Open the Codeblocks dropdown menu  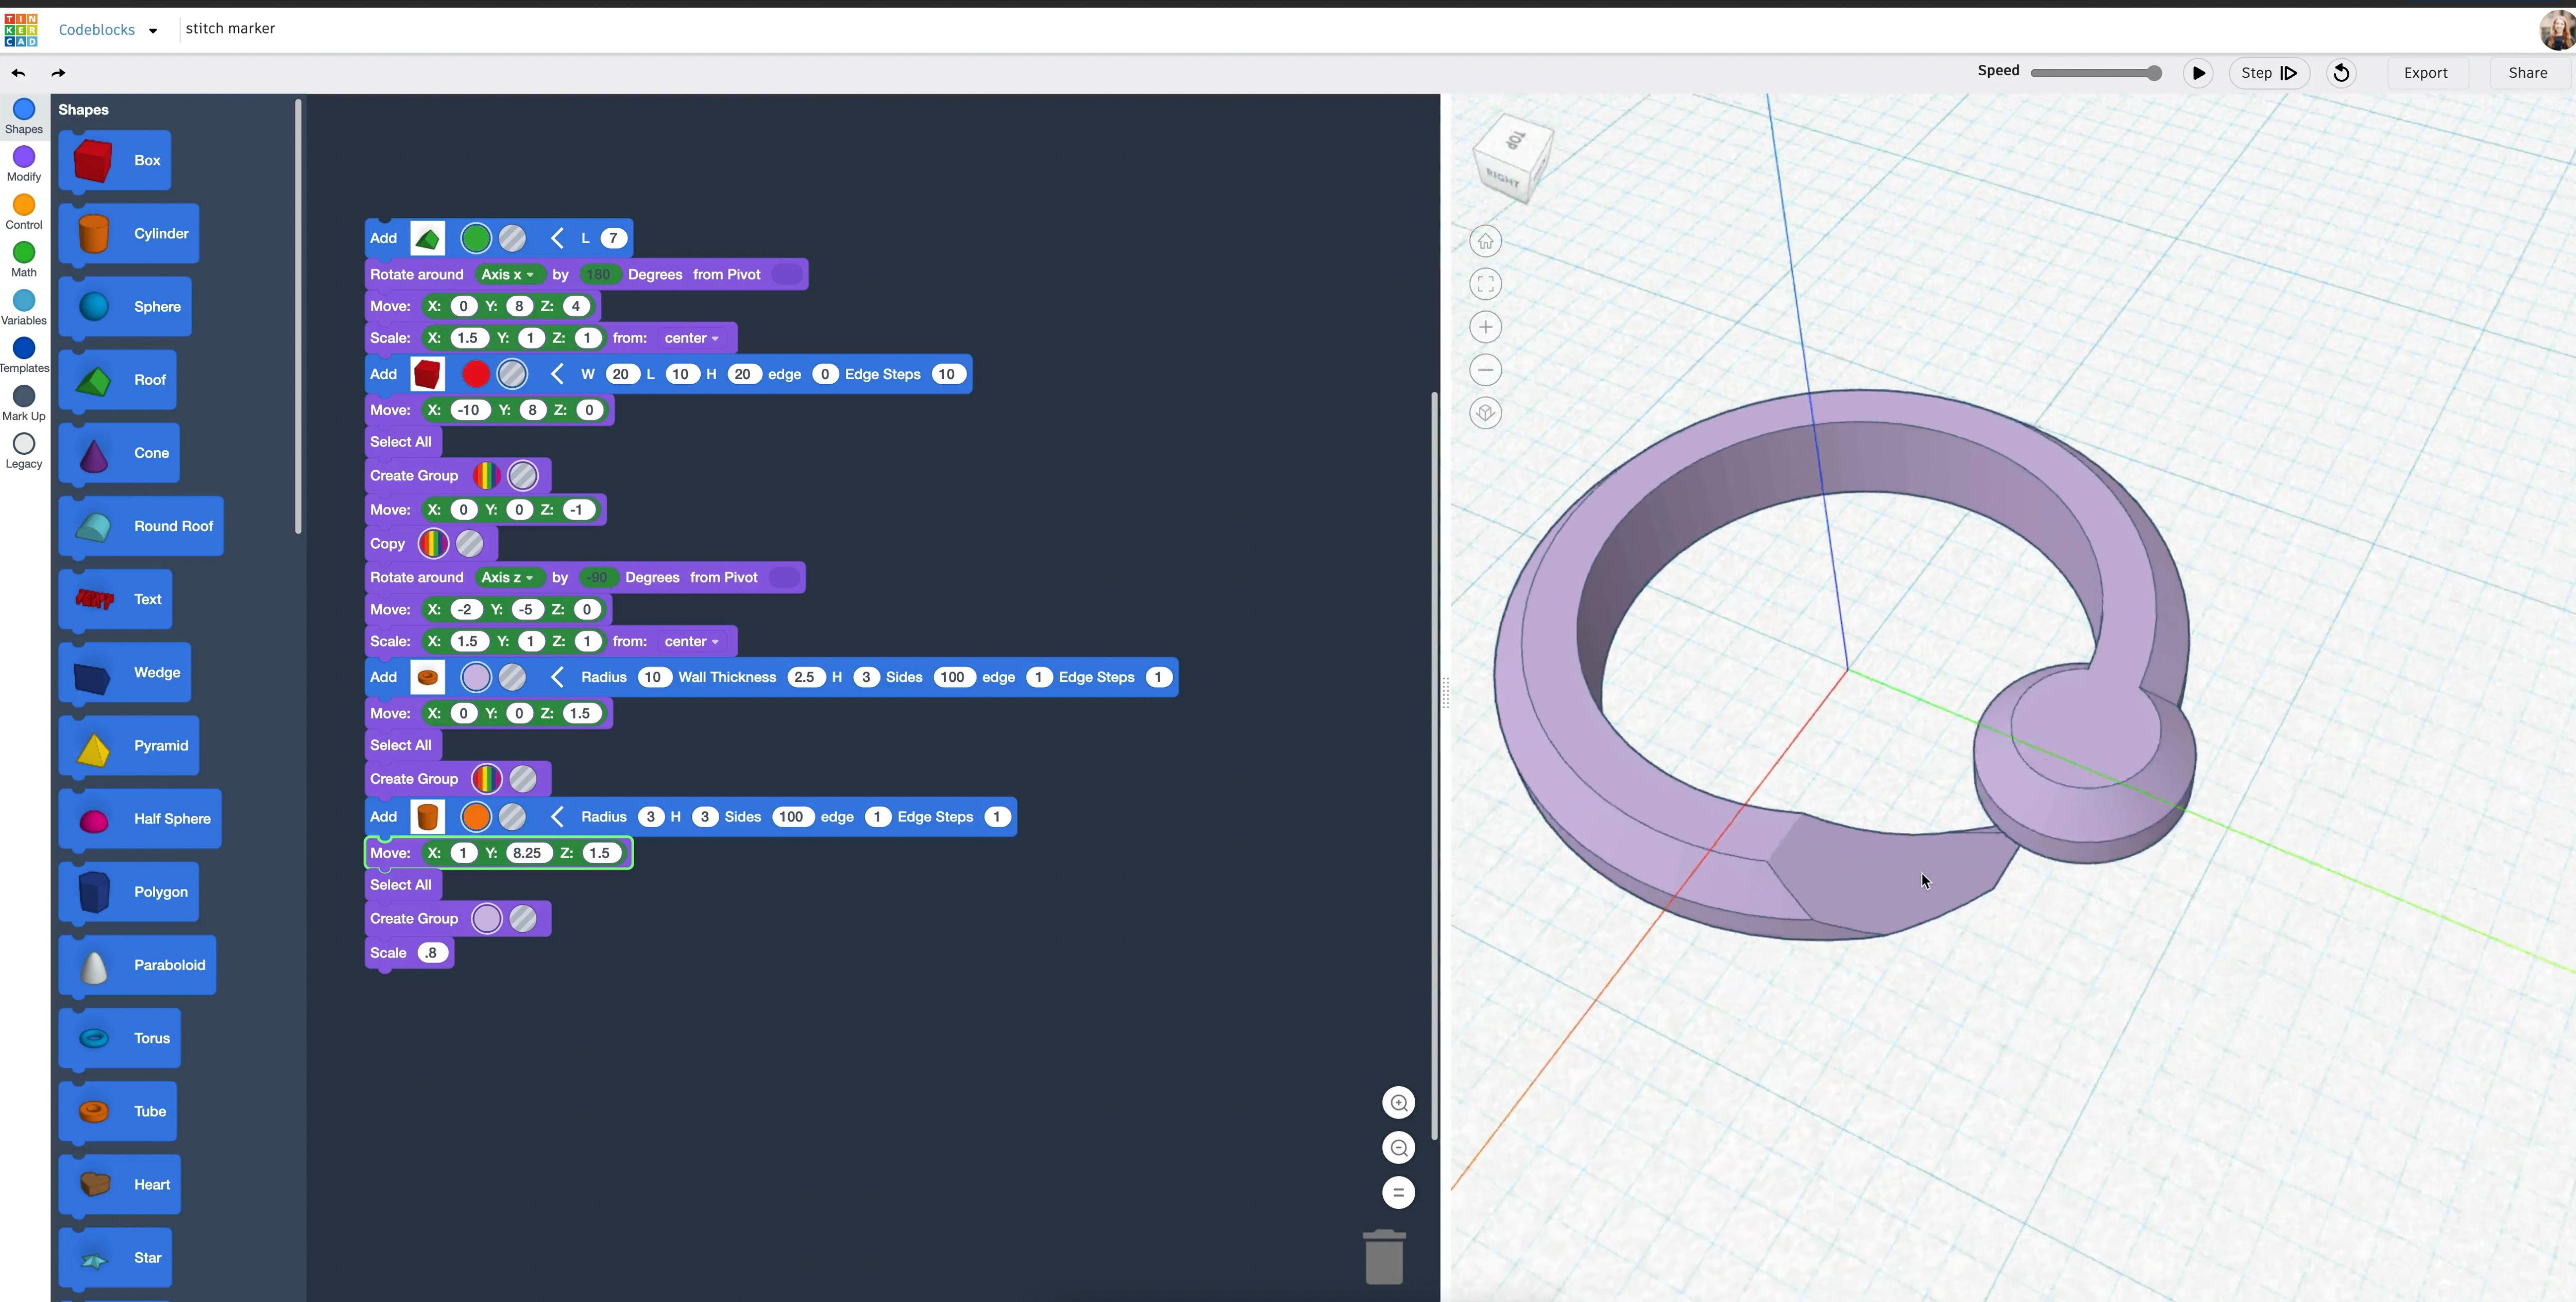[108, 30]
